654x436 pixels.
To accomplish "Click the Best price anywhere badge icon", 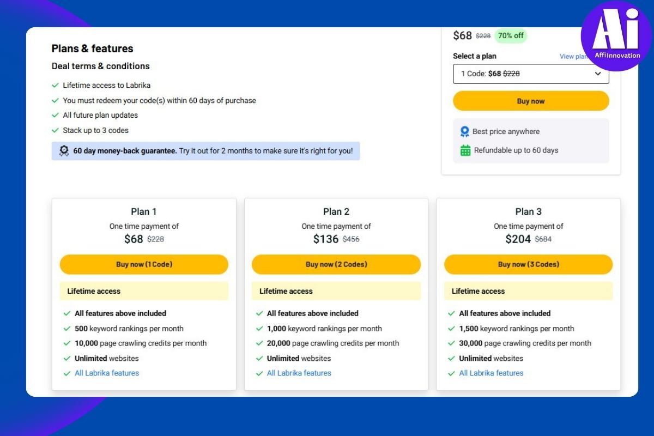I will click(x=464, y=131).
